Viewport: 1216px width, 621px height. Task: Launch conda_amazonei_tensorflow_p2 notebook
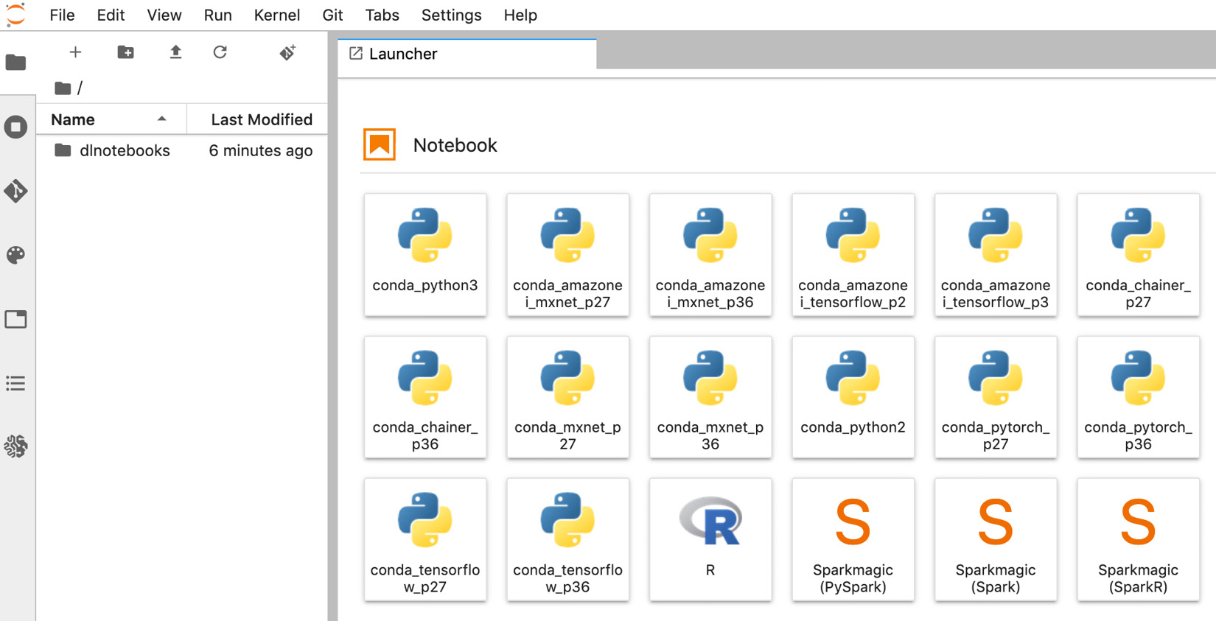tap(853, 255)
